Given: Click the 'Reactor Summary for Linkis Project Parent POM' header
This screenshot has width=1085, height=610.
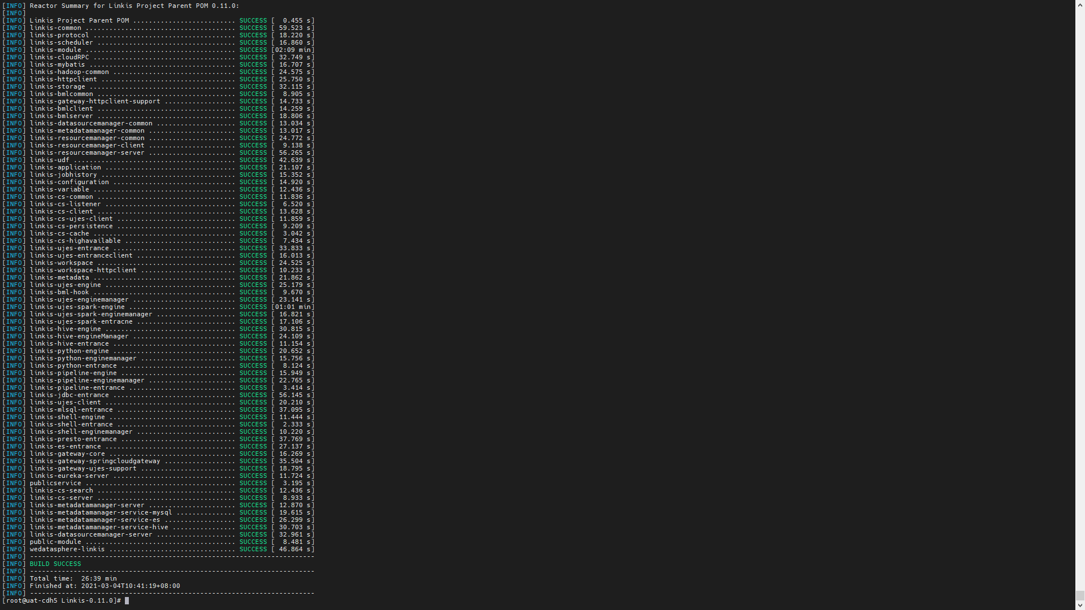Looking at the screenshot, I should coord(134,6).
